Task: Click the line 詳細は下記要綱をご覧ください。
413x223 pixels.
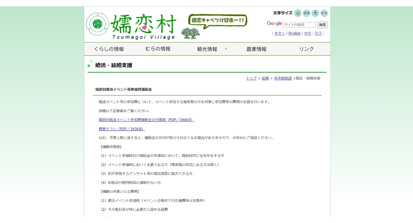Action: (x=124, y=111)
